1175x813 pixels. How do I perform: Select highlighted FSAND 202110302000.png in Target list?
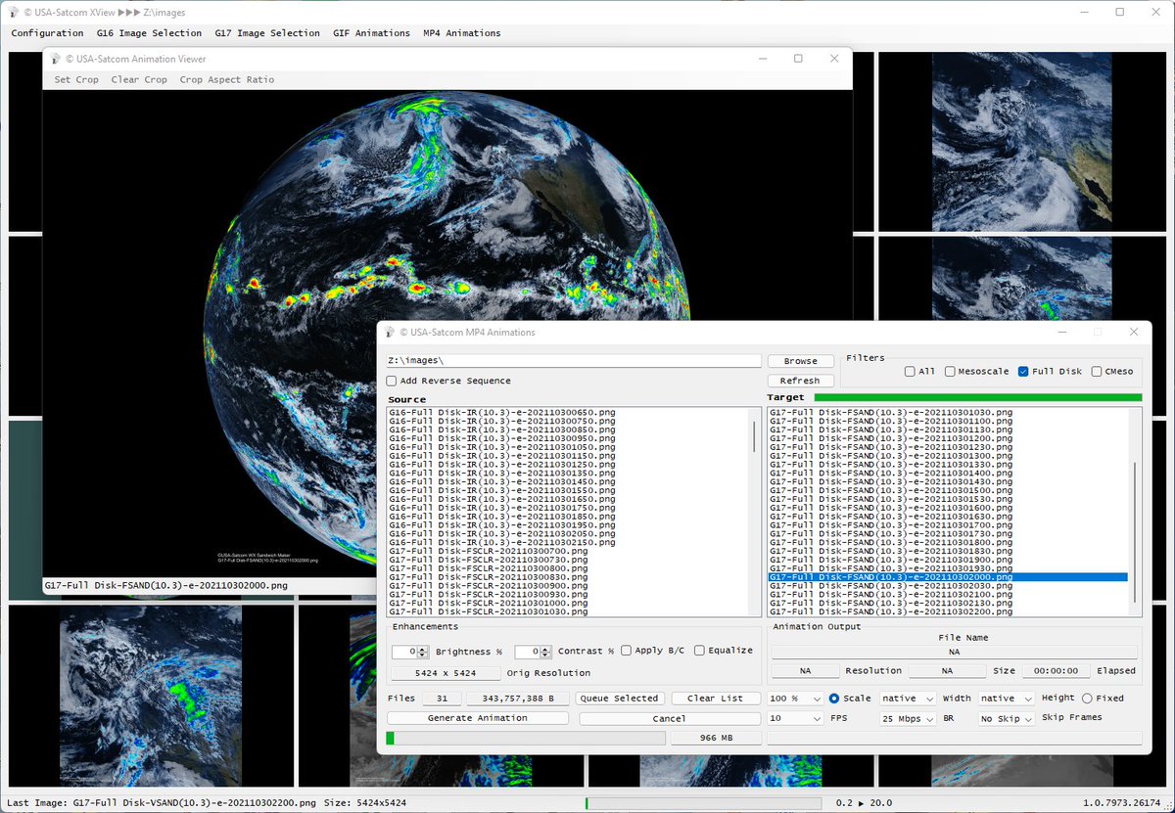pyautogui.click(x=948, y=577)
